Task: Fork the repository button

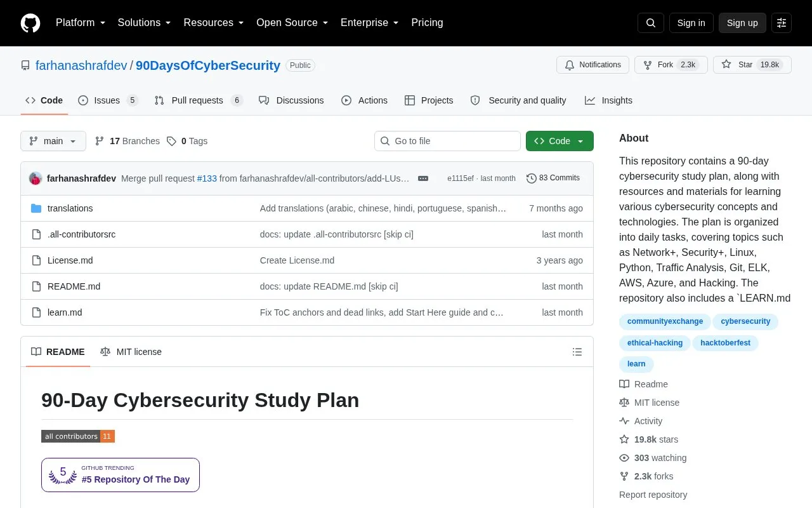Action: pyautogui.click(x=671, y=65)
